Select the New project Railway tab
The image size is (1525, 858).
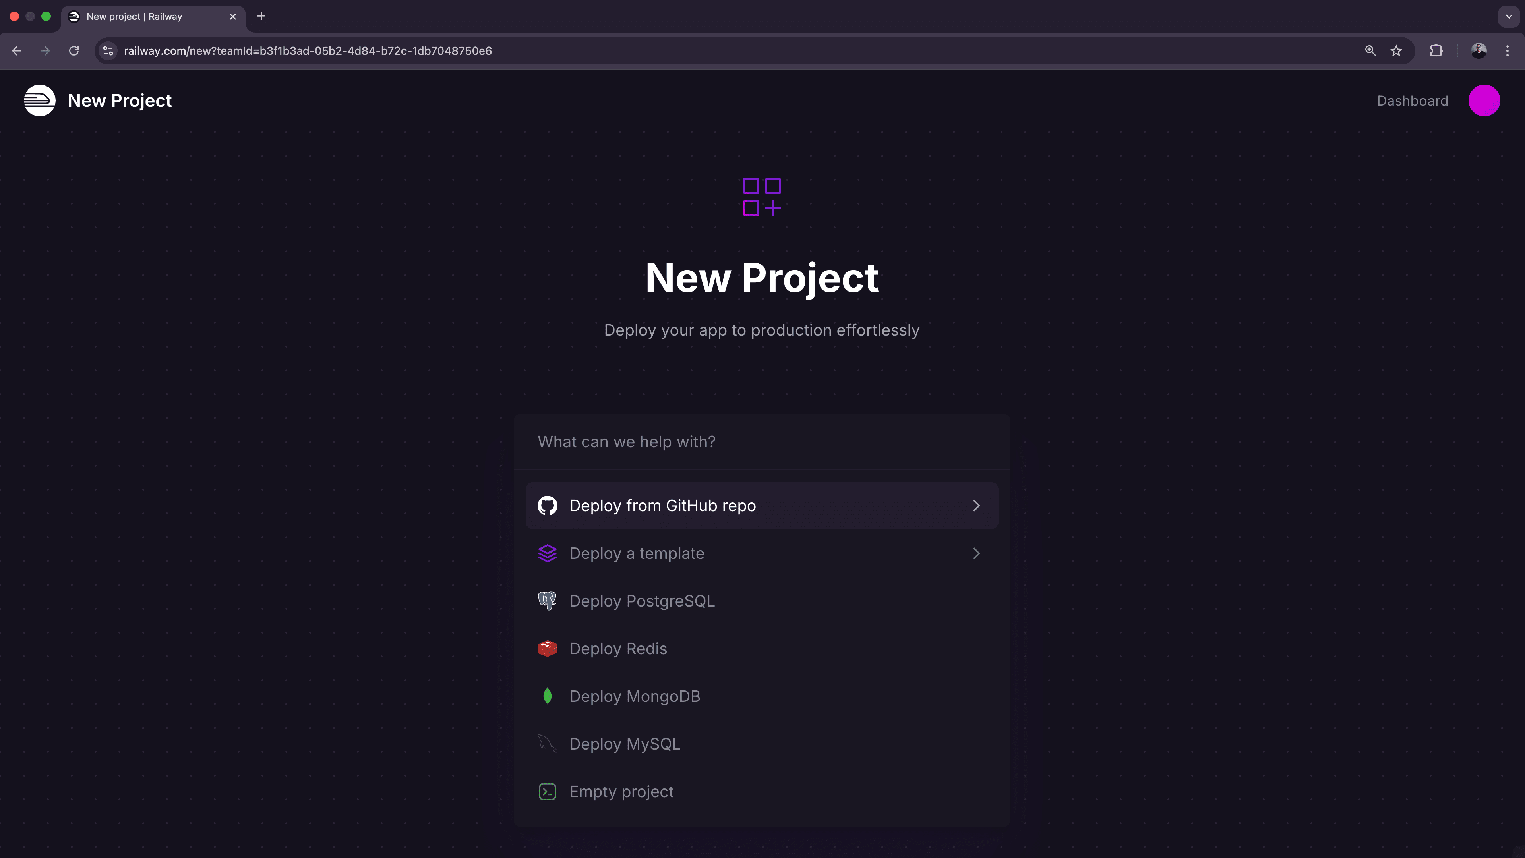134,17
